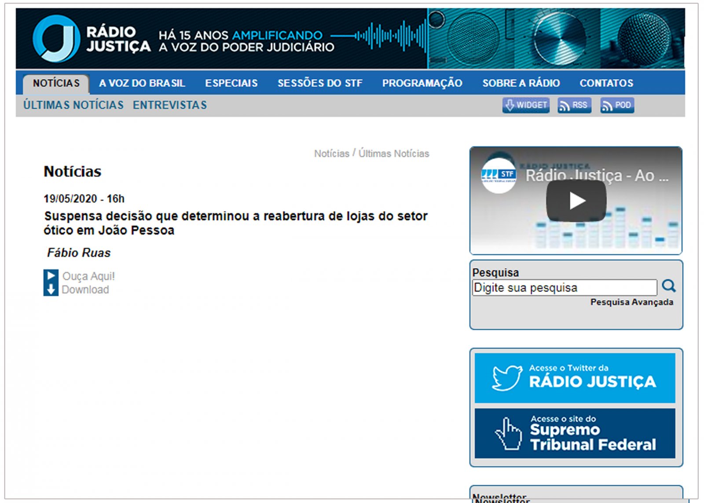Focus the Digite sua pesquisa field
This screenshot has width=704, height=503.
tap(564, 288)
